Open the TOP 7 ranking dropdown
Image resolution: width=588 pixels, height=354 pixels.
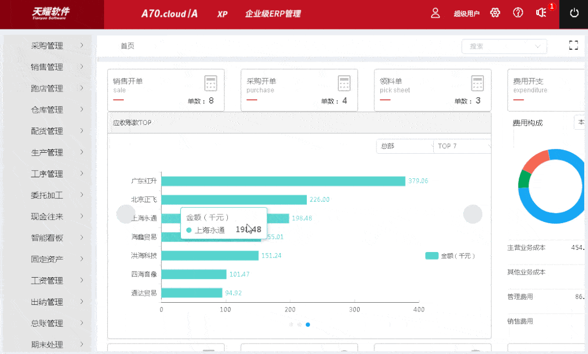click(x=462, y=146)
